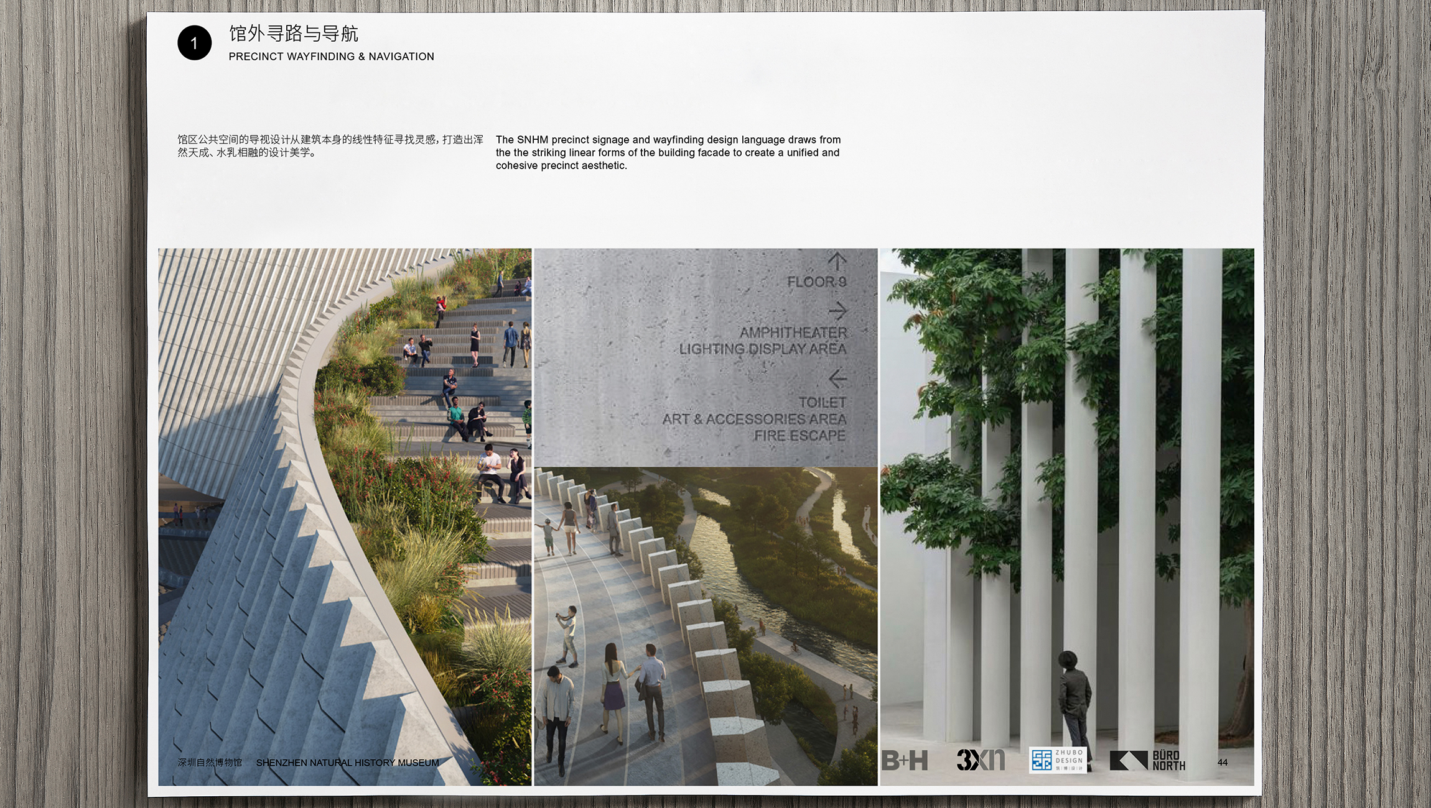The height and width of the screenshot is (808, 1431).
Task: Click the B+H logo
Action: 904,760
